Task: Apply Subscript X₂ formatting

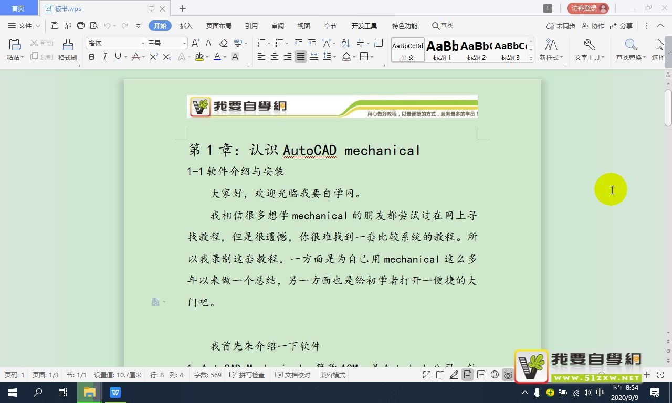Action: tap(167, 57)
